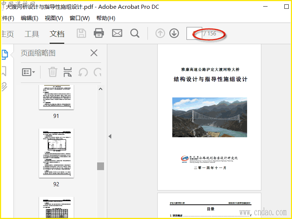Click the 目录 heading on page two

[x=211, y=209]
